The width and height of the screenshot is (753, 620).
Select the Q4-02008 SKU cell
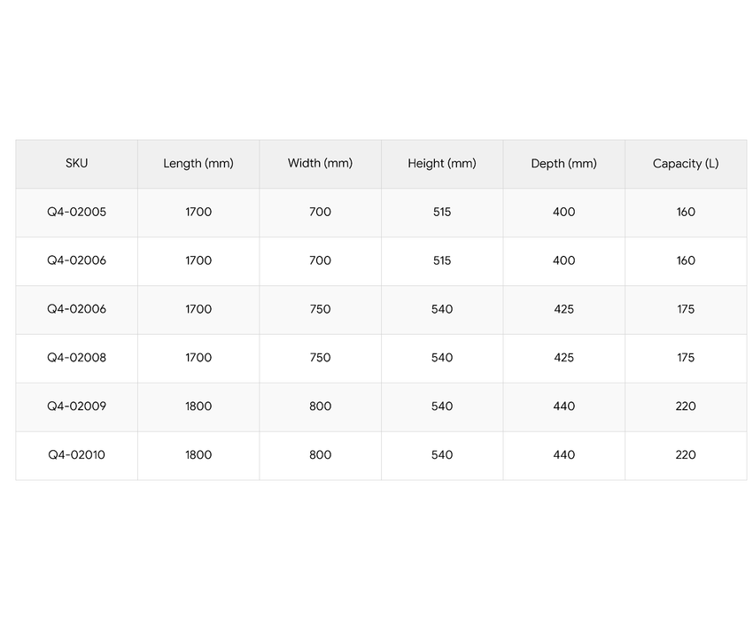(77, 358)
